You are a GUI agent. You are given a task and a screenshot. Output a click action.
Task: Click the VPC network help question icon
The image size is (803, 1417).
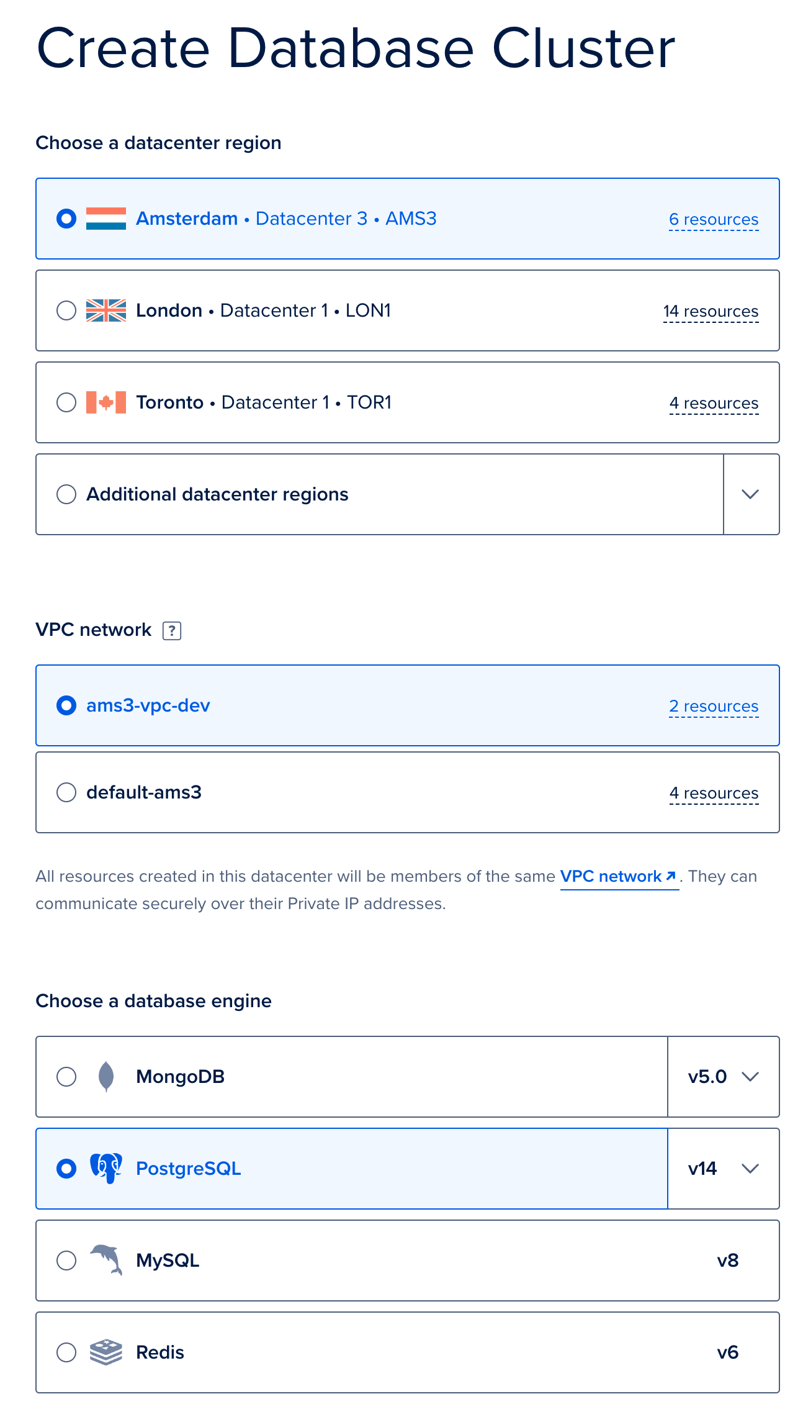pyautogui.click(x=172, y=631)
